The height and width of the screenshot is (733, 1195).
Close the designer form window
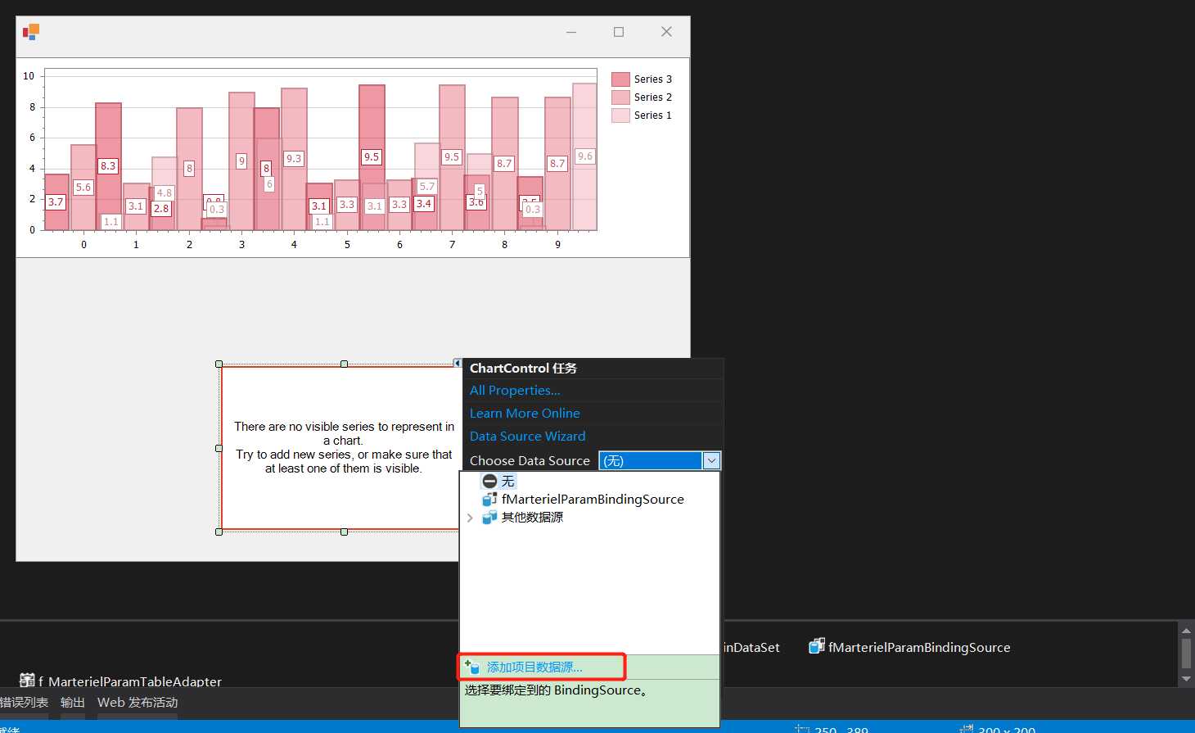tap(666, 32)
